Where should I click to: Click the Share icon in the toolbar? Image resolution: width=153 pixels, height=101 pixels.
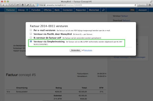point(17,5)
